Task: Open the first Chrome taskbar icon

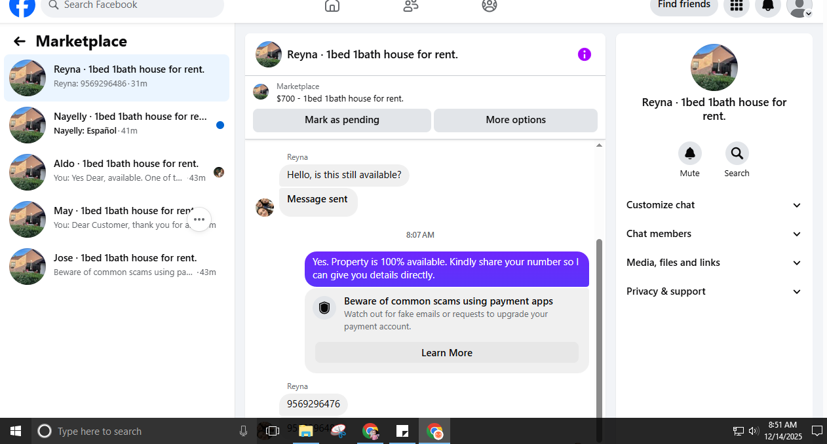Action: pyautogui.click(x=370, y=431)
